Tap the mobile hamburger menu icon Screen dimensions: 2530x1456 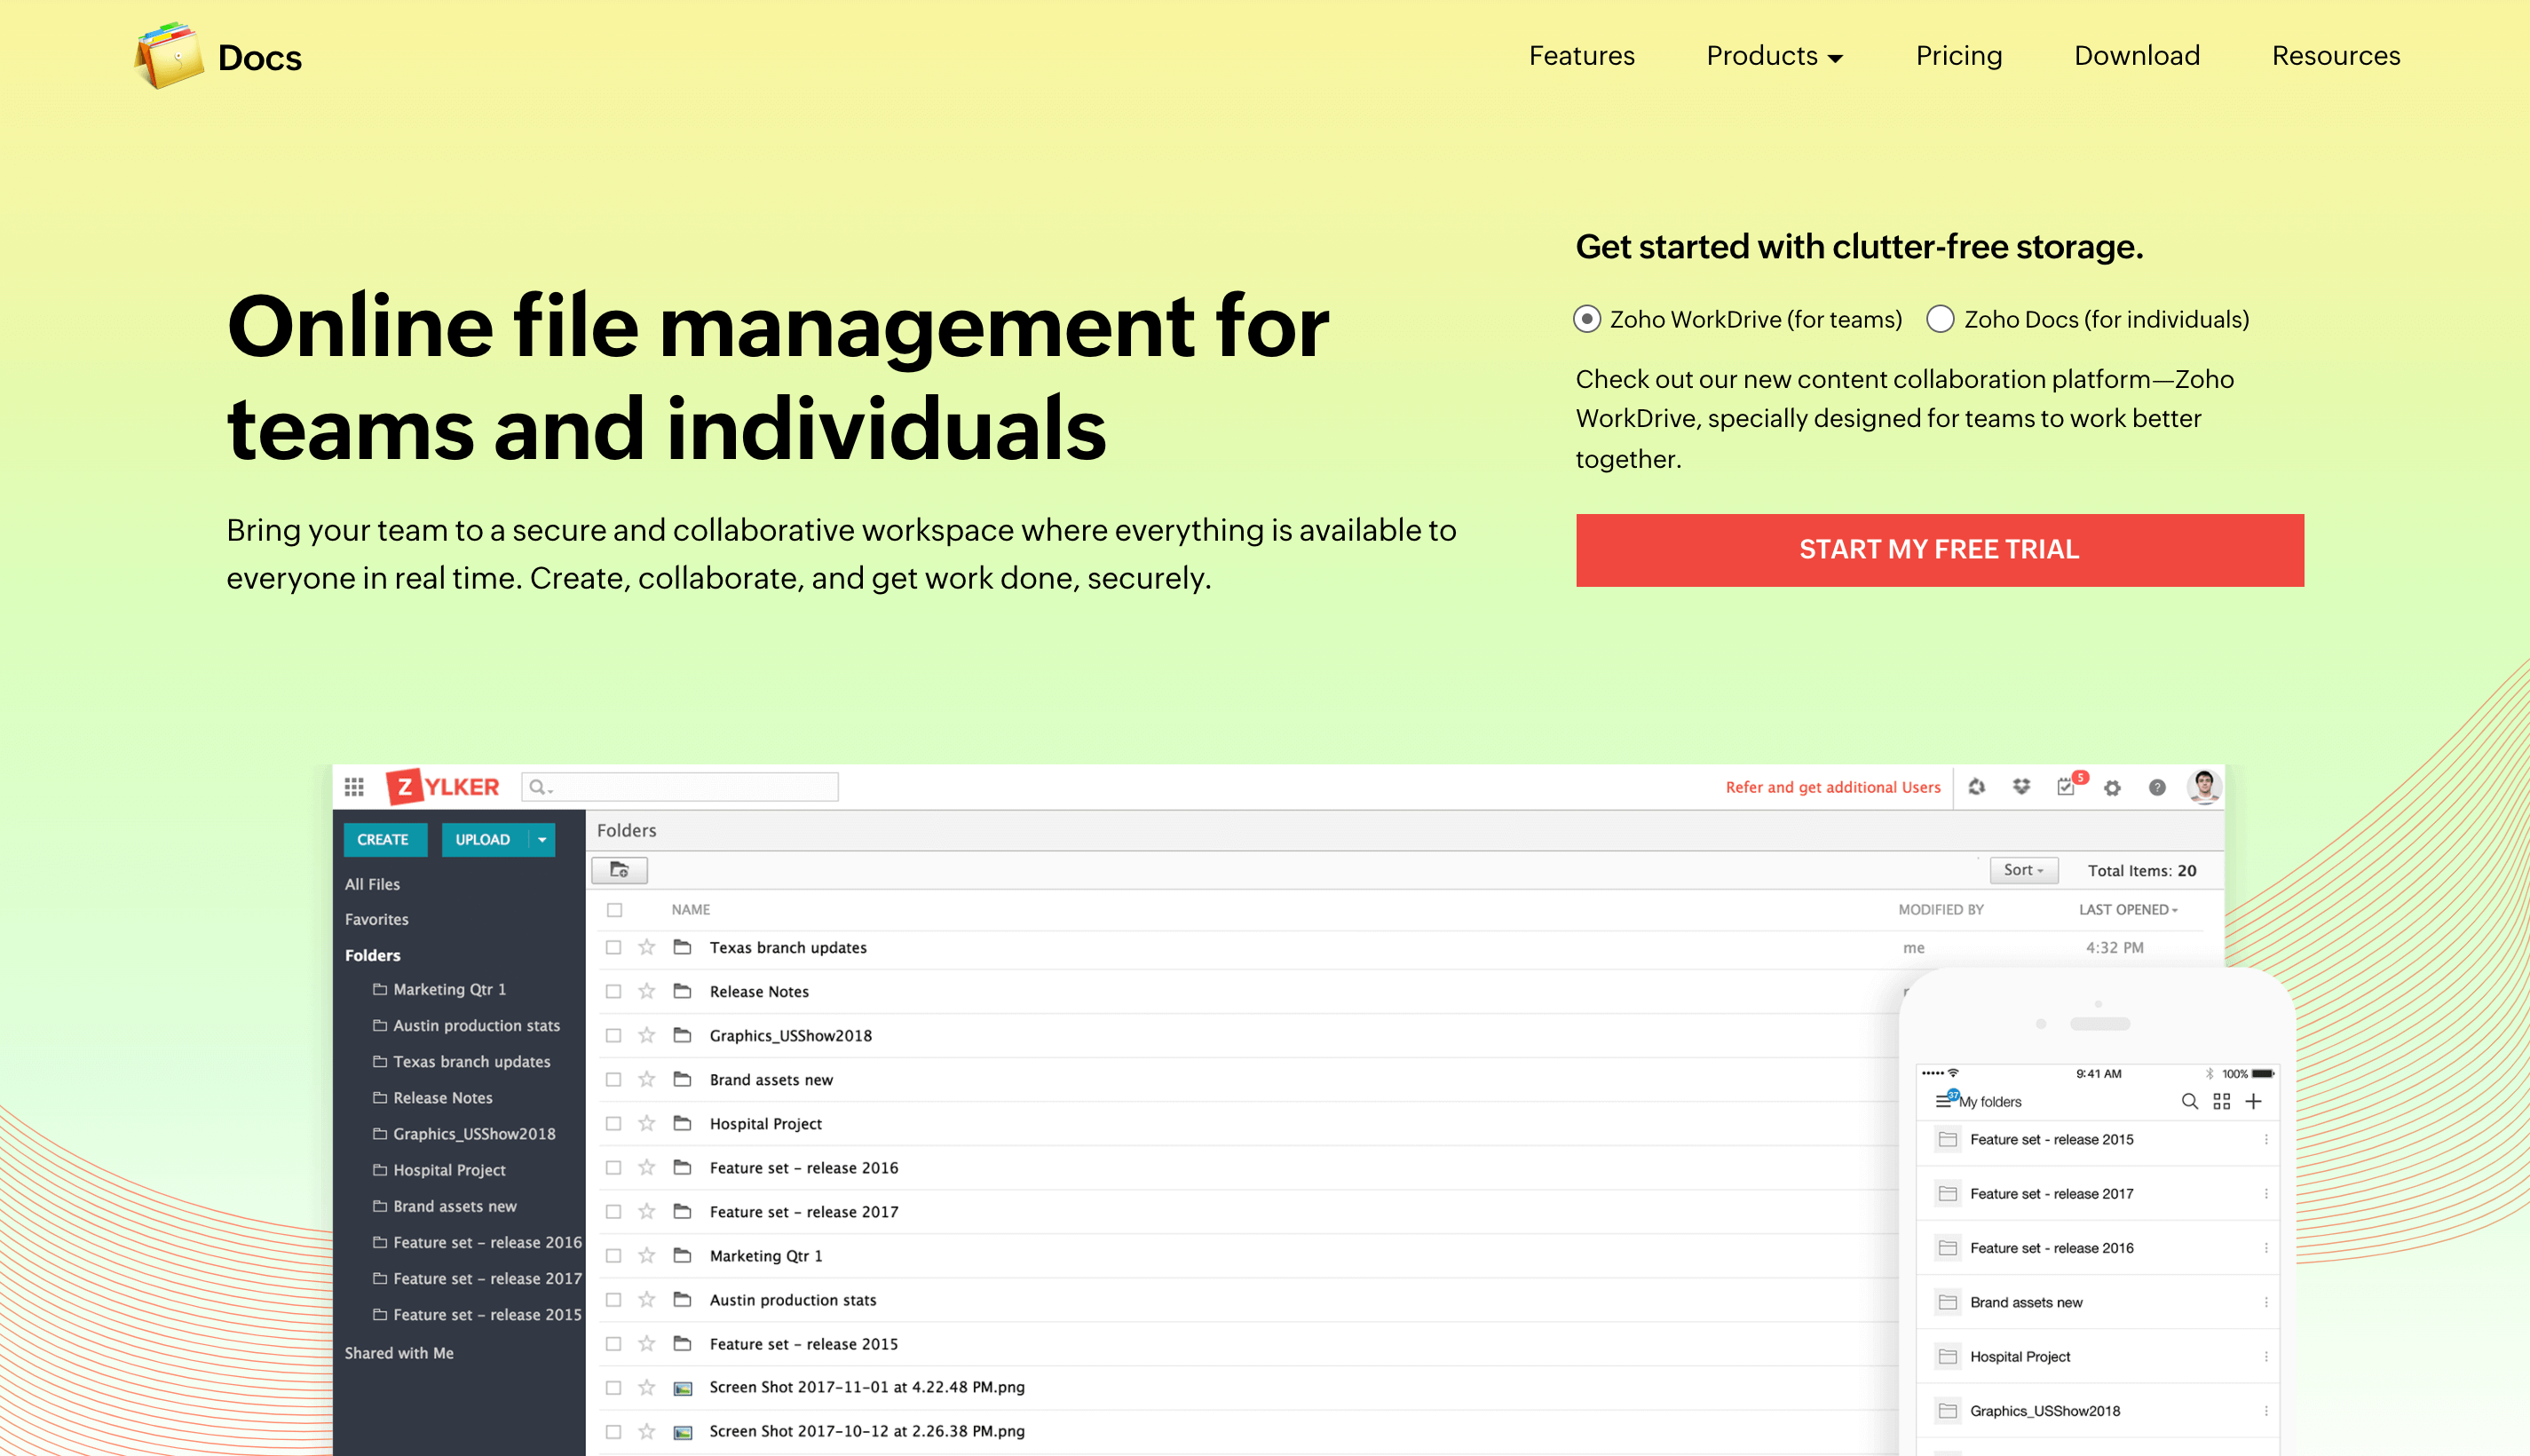point(1943,1101)
